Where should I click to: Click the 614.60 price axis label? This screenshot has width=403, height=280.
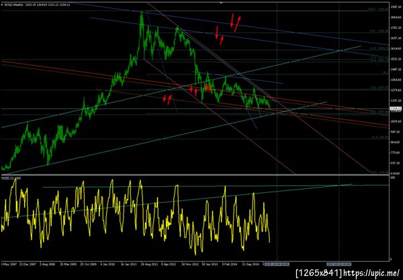coord(396,173)
